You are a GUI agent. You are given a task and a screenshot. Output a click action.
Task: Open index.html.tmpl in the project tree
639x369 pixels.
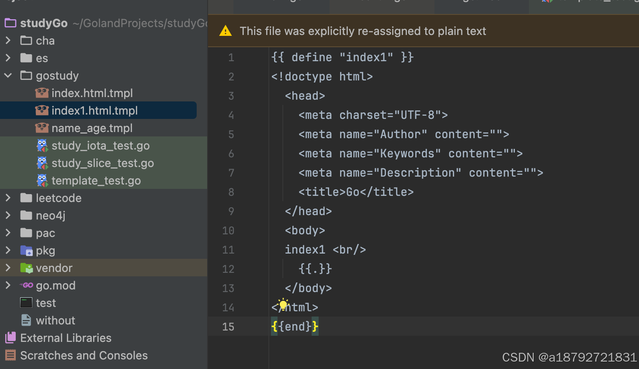pyautogui.click(x=92, y=93)
